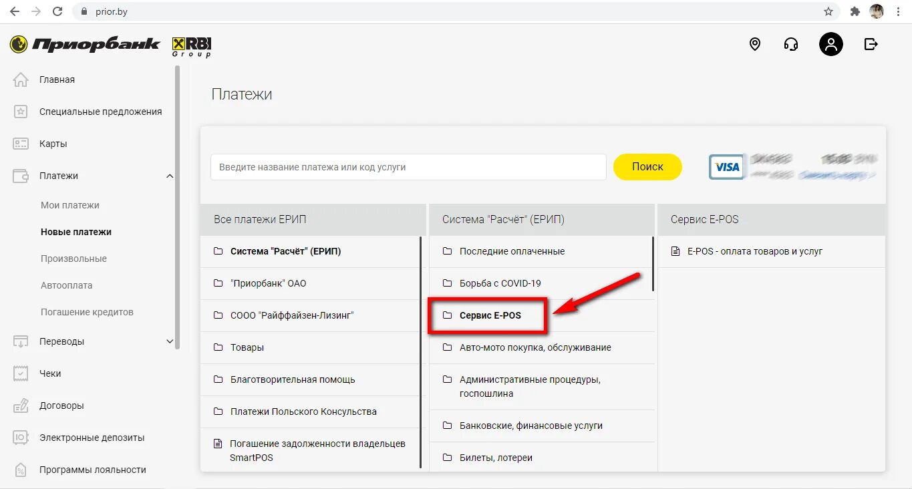This screenshot has height=489, width=912.
Task: Click the left sidebar scrollbar
Action: [x=177, y=206]
